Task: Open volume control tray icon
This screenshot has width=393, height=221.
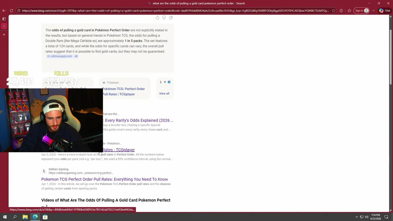Action: pos(367,217)
